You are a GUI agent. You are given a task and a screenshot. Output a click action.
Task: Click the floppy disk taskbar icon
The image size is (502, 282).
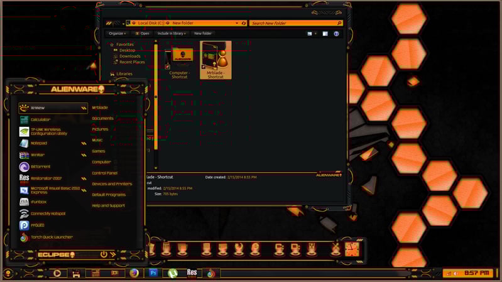[x=76, y=274]
